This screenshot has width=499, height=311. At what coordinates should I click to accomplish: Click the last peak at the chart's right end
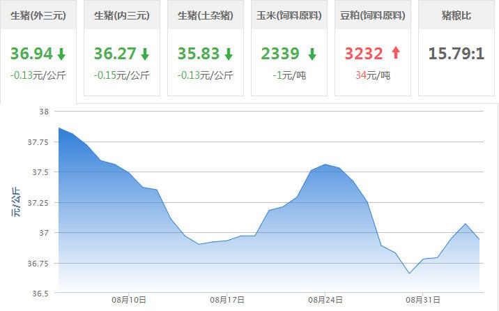pos(466,224)
